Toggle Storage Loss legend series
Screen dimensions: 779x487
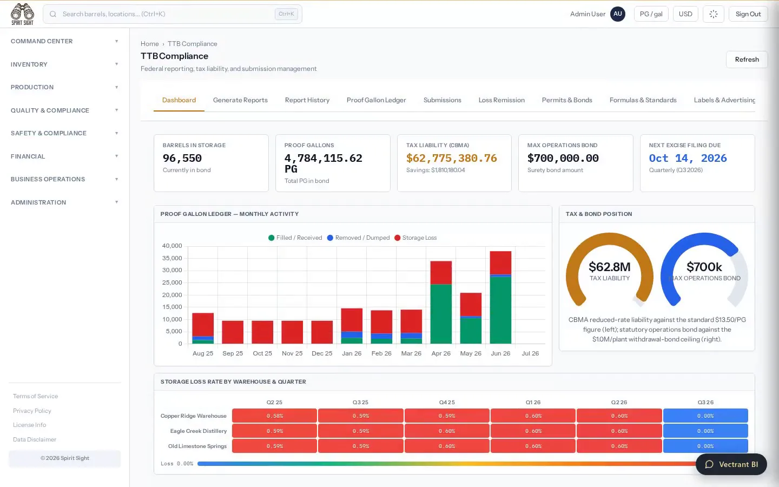415,238
